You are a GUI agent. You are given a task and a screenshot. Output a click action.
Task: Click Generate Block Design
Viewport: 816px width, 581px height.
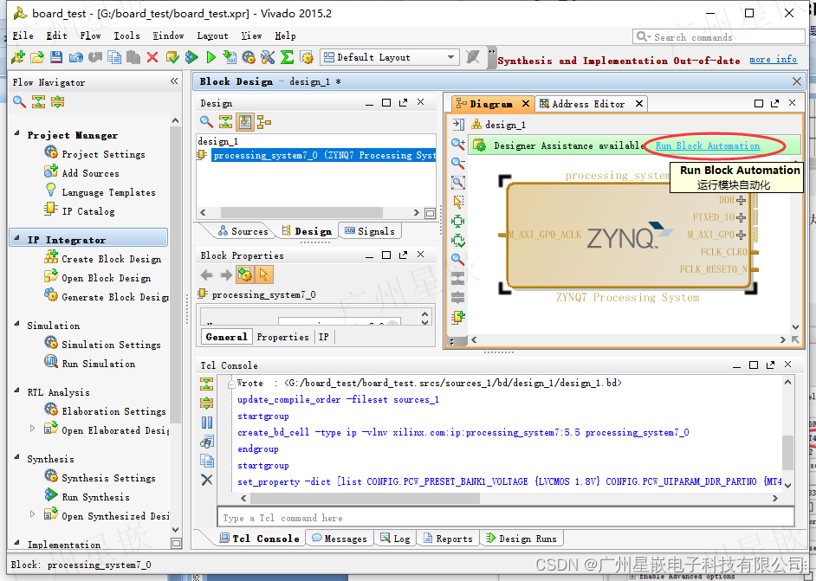[107, 296]
